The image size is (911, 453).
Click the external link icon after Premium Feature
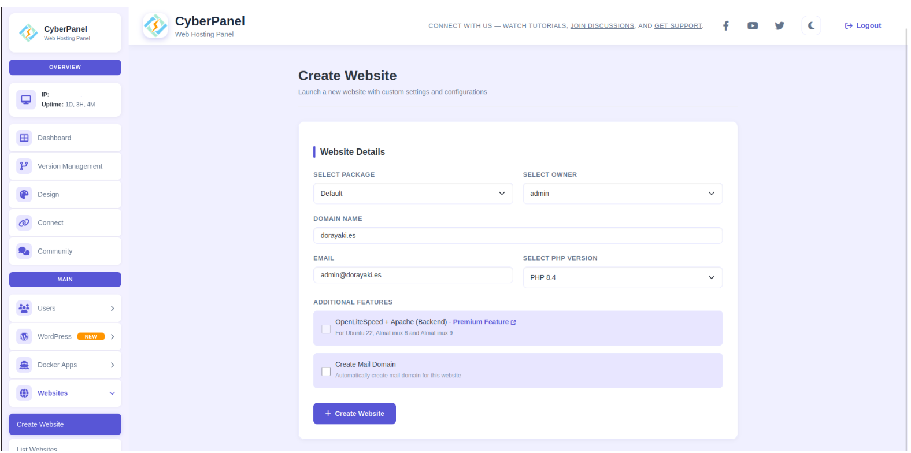point(513,322)
